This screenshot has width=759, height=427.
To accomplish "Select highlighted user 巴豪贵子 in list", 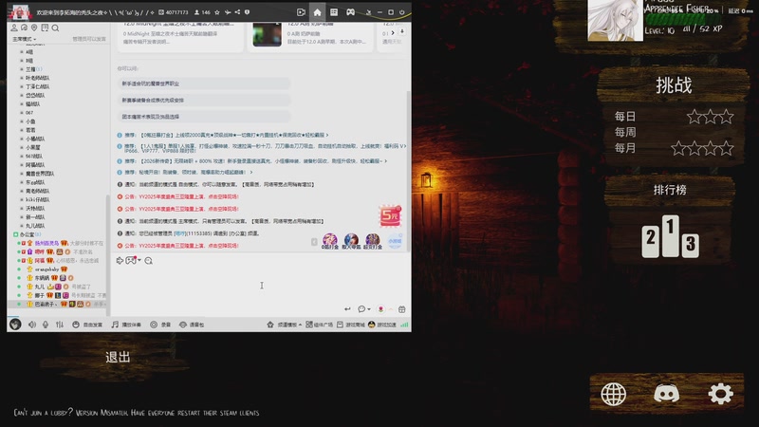I will (x=57, y=304).
